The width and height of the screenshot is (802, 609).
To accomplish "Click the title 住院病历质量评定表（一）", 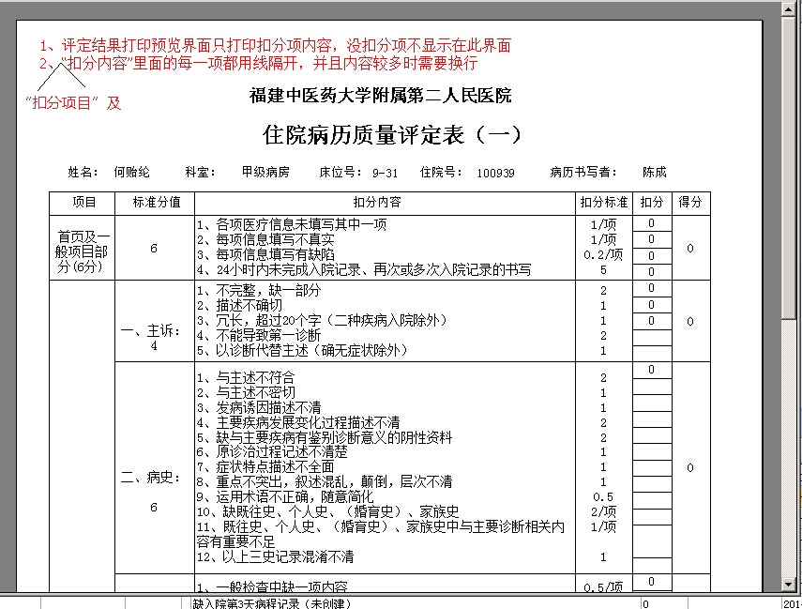I will [x=392, y=134].
